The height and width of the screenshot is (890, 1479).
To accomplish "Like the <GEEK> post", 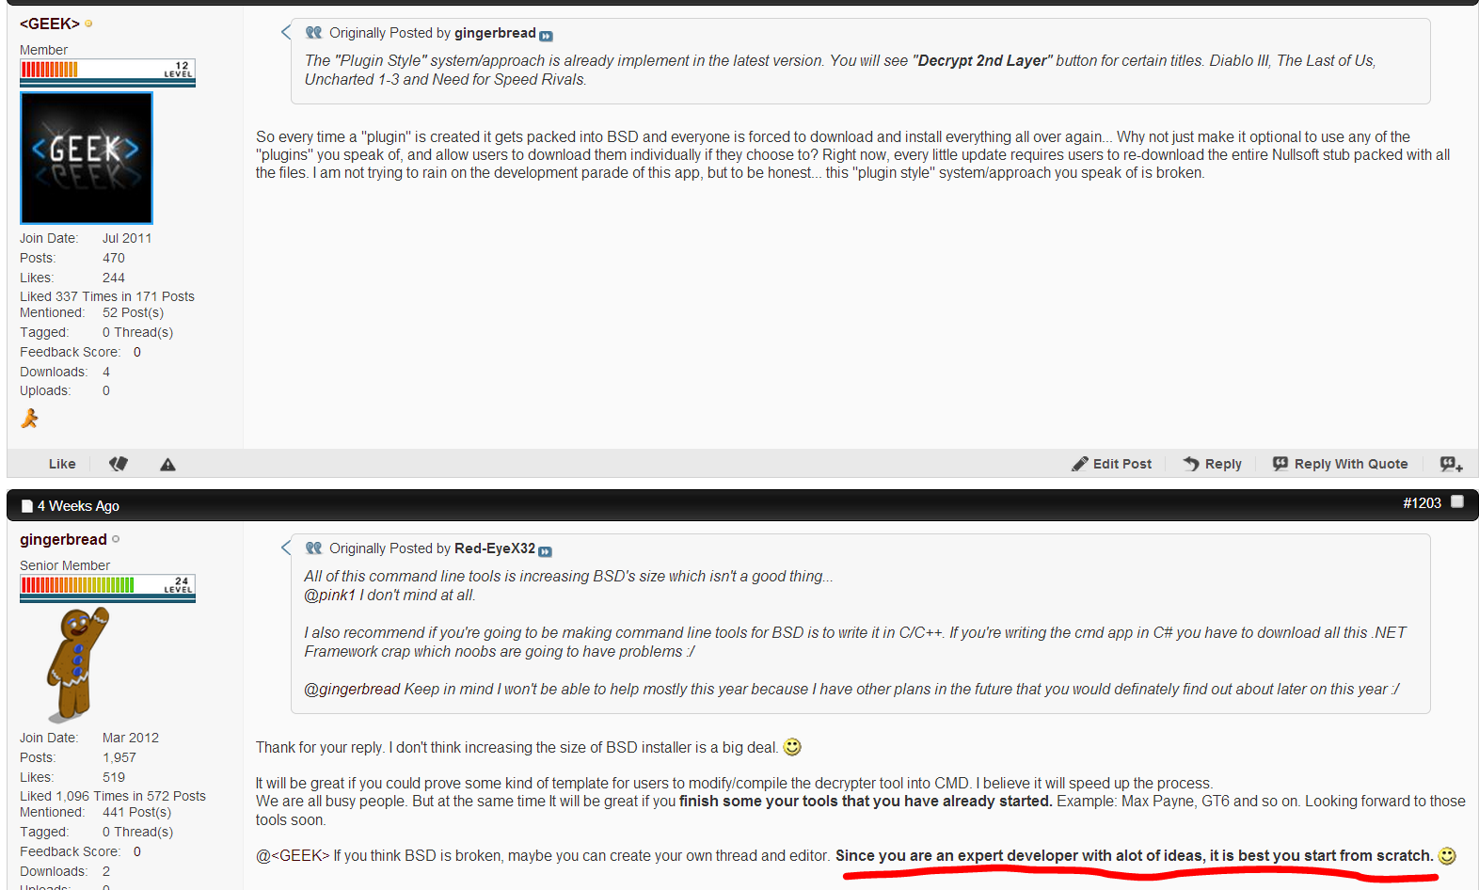I will [x=62, y=464].
